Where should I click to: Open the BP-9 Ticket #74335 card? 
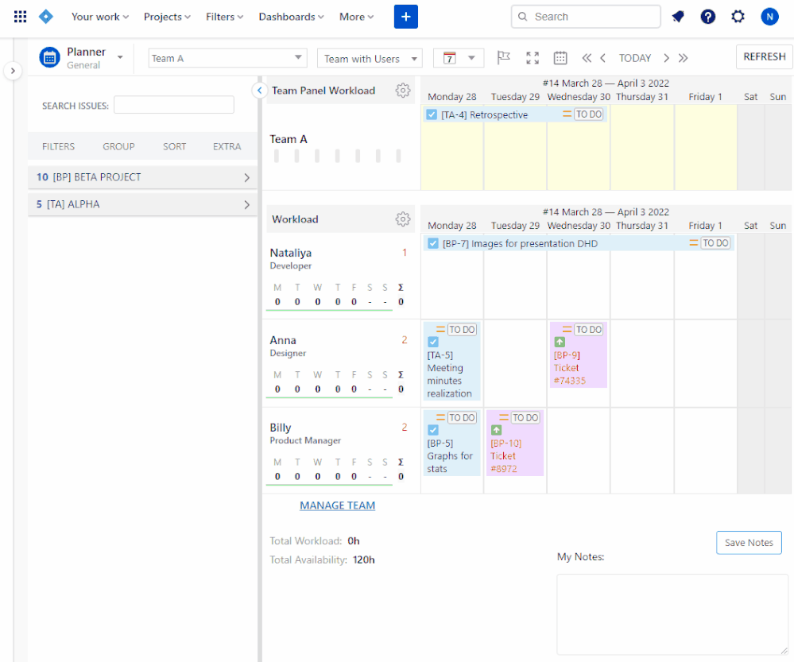(x=579, y=355)
